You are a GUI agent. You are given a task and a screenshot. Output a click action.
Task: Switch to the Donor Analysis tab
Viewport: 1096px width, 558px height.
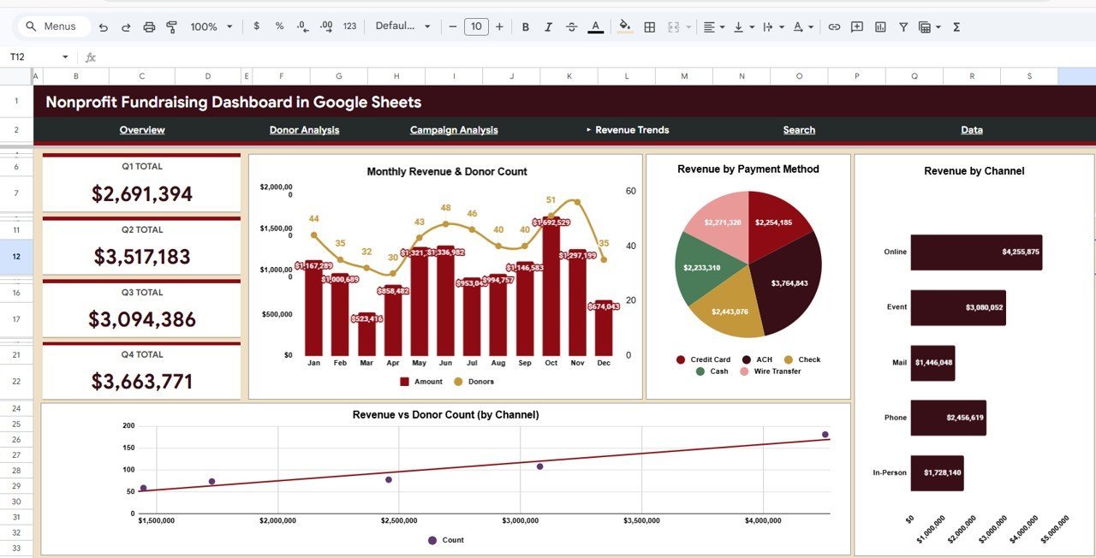pos(302,129)
